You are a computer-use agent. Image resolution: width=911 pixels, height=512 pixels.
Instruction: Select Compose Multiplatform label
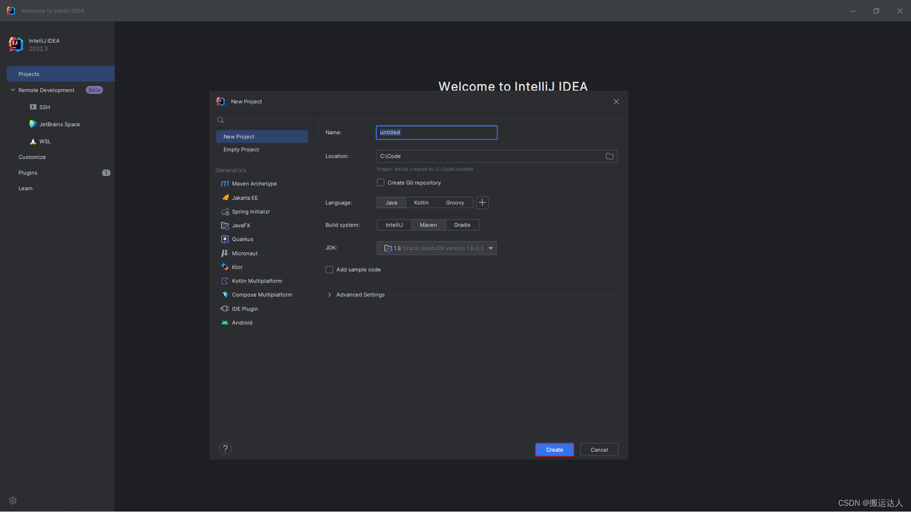(x=262, y=295)
